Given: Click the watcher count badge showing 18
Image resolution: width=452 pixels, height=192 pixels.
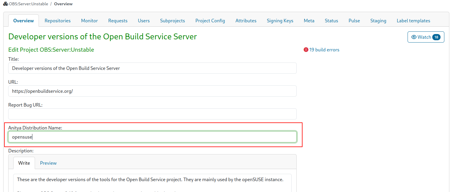Looking at the screenshot, I should pyautogui.click(x=436, y=37).
